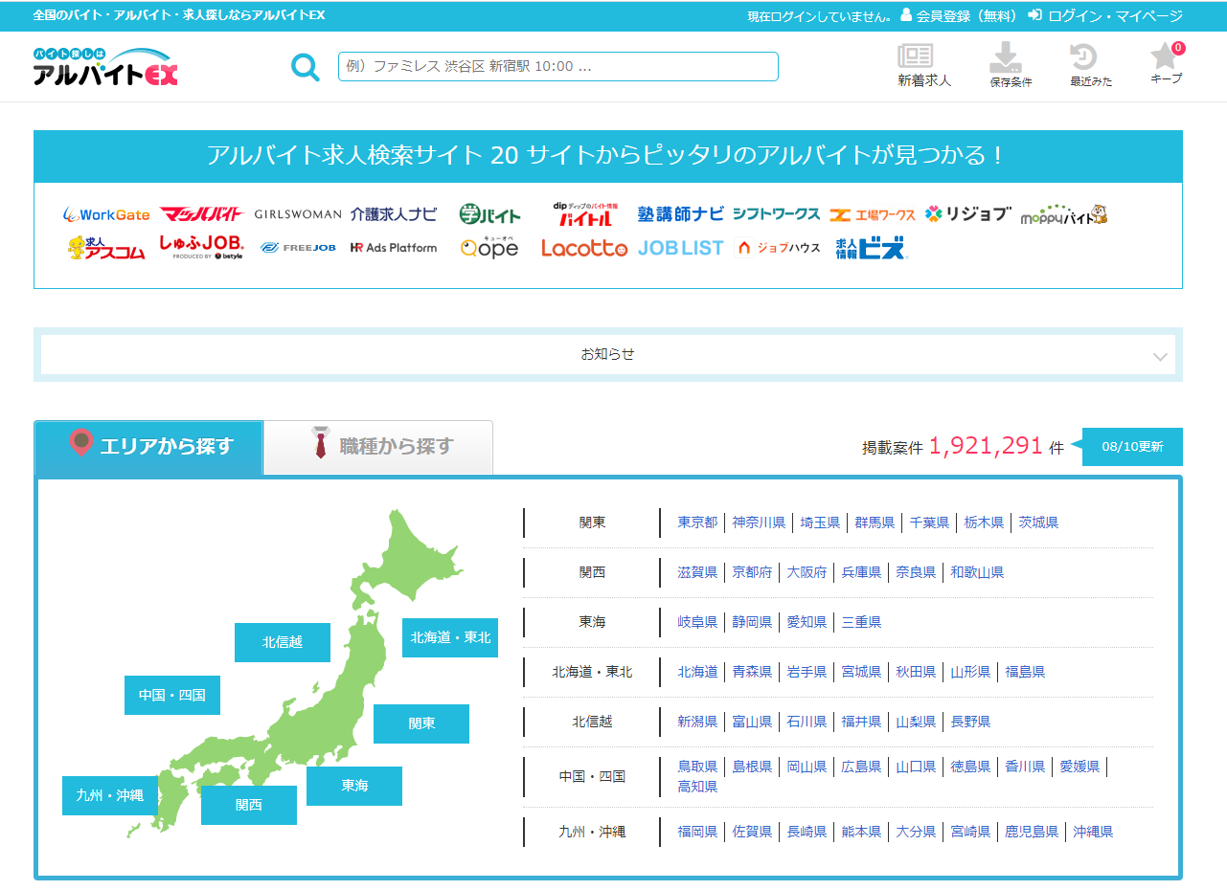Screen dimensions: 1227x890
Task: Select 北海道・東北 region on the map
Action: pos(450,637)
